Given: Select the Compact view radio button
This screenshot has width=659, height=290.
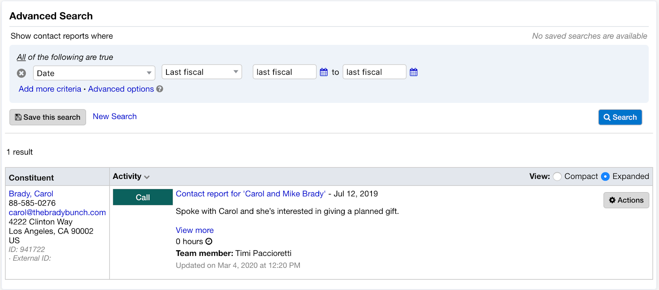Looking at the screenshot, I should point(557,176).
